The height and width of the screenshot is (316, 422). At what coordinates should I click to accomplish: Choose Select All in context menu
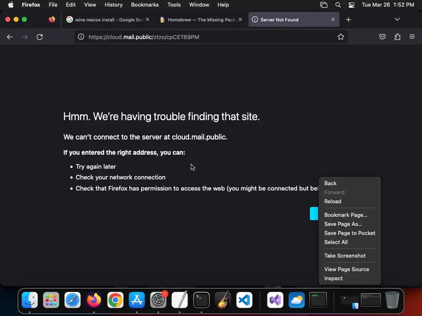click(349, 242)
